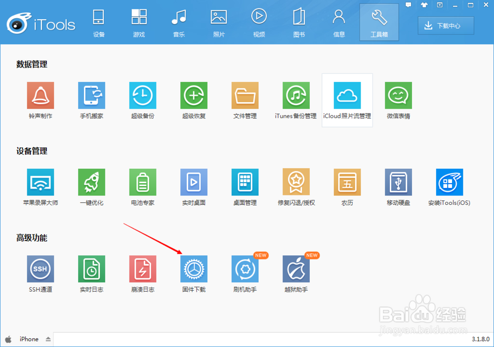Switch to the 视频 videos tab

[259, 23]
